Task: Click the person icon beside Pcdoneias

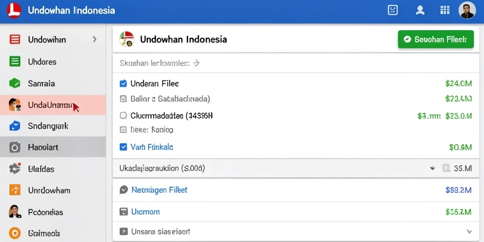Action: click(15, 212)
